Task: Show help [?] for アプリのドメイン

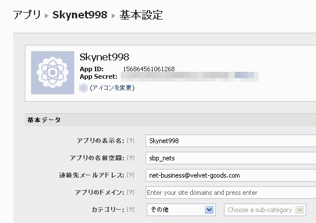Action: (x=131, y=193)
